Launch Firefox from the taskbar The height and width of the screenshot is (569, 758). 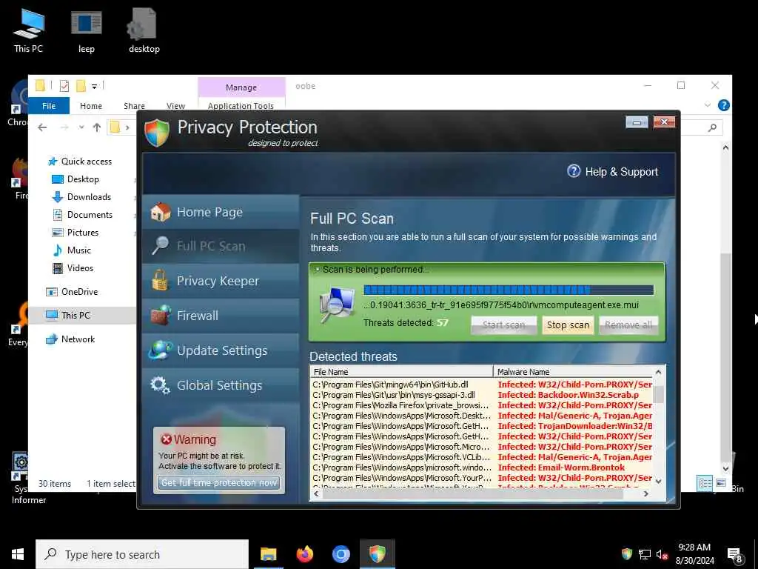[304, 554]
